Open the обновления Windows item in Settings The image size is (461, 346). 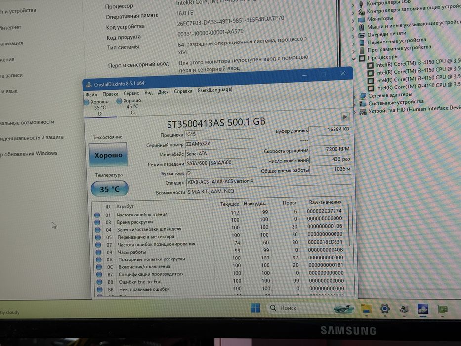(x=29, y=154)
